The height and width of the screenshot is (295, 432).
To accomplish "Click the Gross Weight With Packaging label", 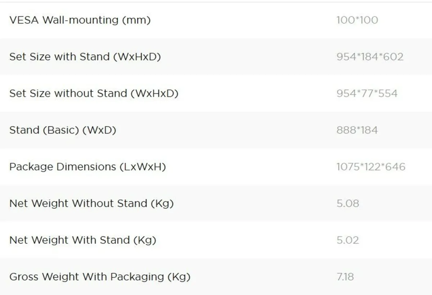I will click(x=100, y=277).
